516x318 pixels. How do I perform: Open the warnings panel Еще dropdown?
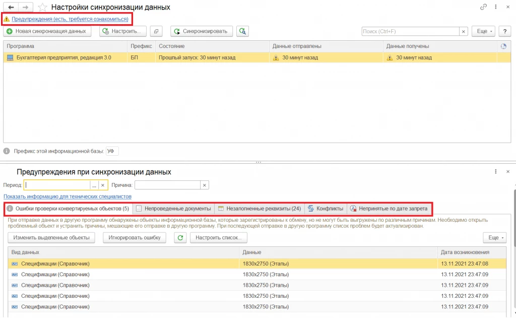tap(495, 238)
